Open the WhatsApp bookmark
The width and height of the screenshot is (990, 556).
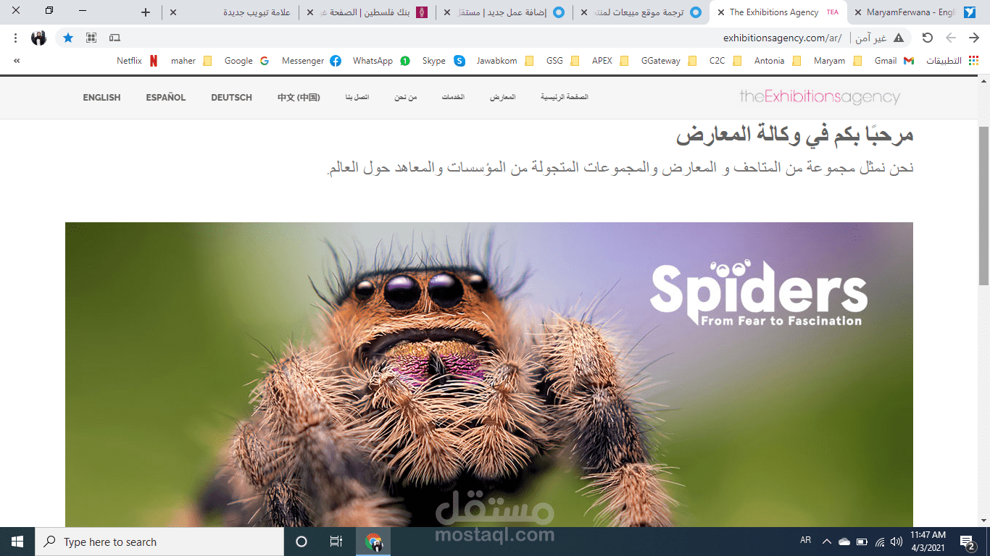click(381, 61)
